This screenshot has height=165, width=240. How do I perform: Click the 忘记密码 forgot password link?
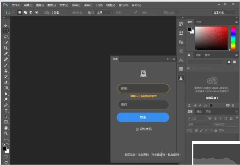tap(143, 154)
